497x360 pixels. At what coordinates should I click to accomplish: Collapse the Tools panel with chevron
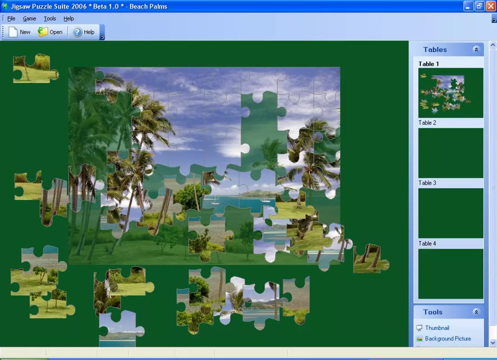pos(476,312)
